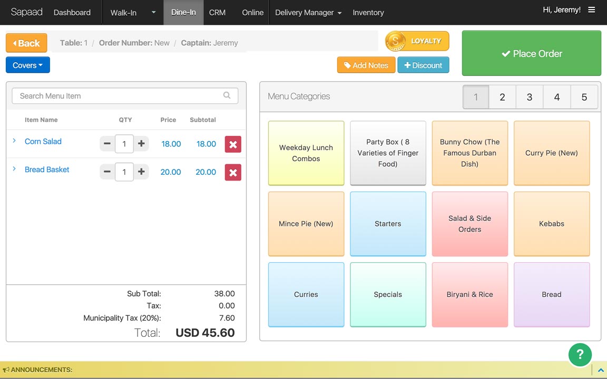Screen dimensions: 607x379
Task: Select the Salad & Side Orders category tile
Action: click(469, 224)
